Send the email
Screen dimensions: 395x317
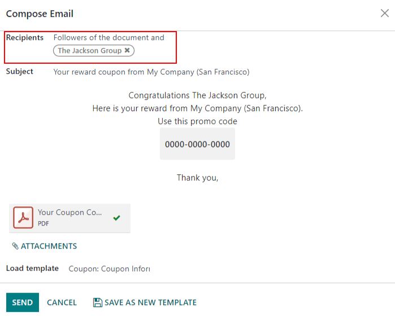[x=23, y=302]
